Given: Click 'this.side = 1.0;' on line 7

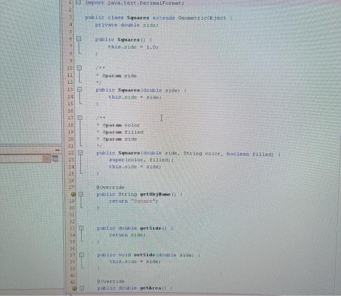Looking at the screenshot, I should (133, 47).
